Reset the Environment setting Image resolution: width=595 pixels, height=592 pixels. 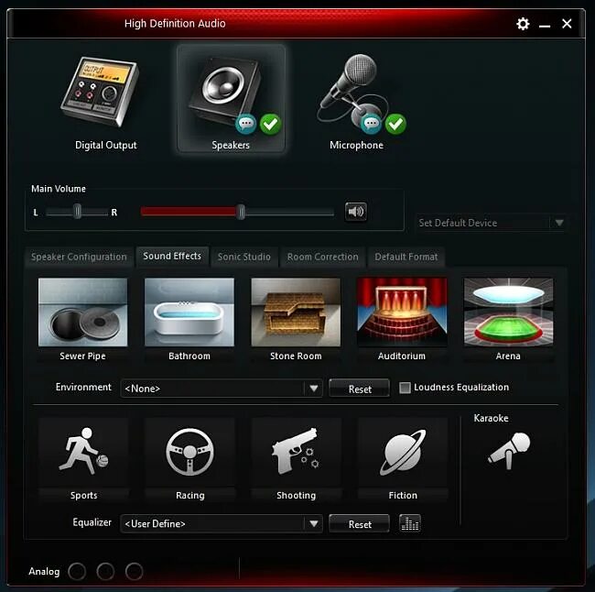point(360,389)
